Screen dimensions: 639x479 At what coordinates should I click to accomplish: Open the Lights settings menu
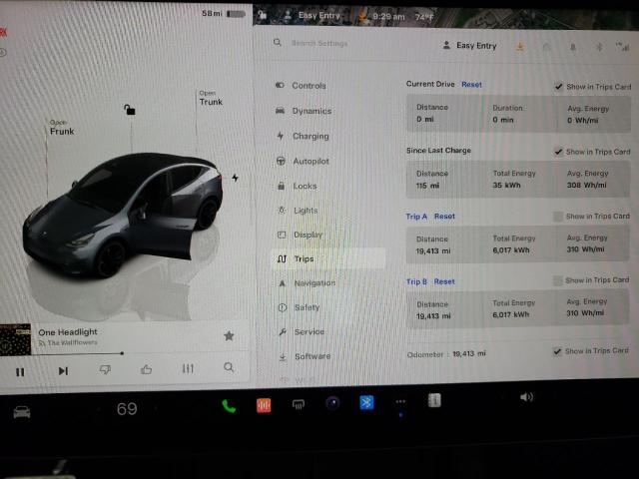coord(298,211)
